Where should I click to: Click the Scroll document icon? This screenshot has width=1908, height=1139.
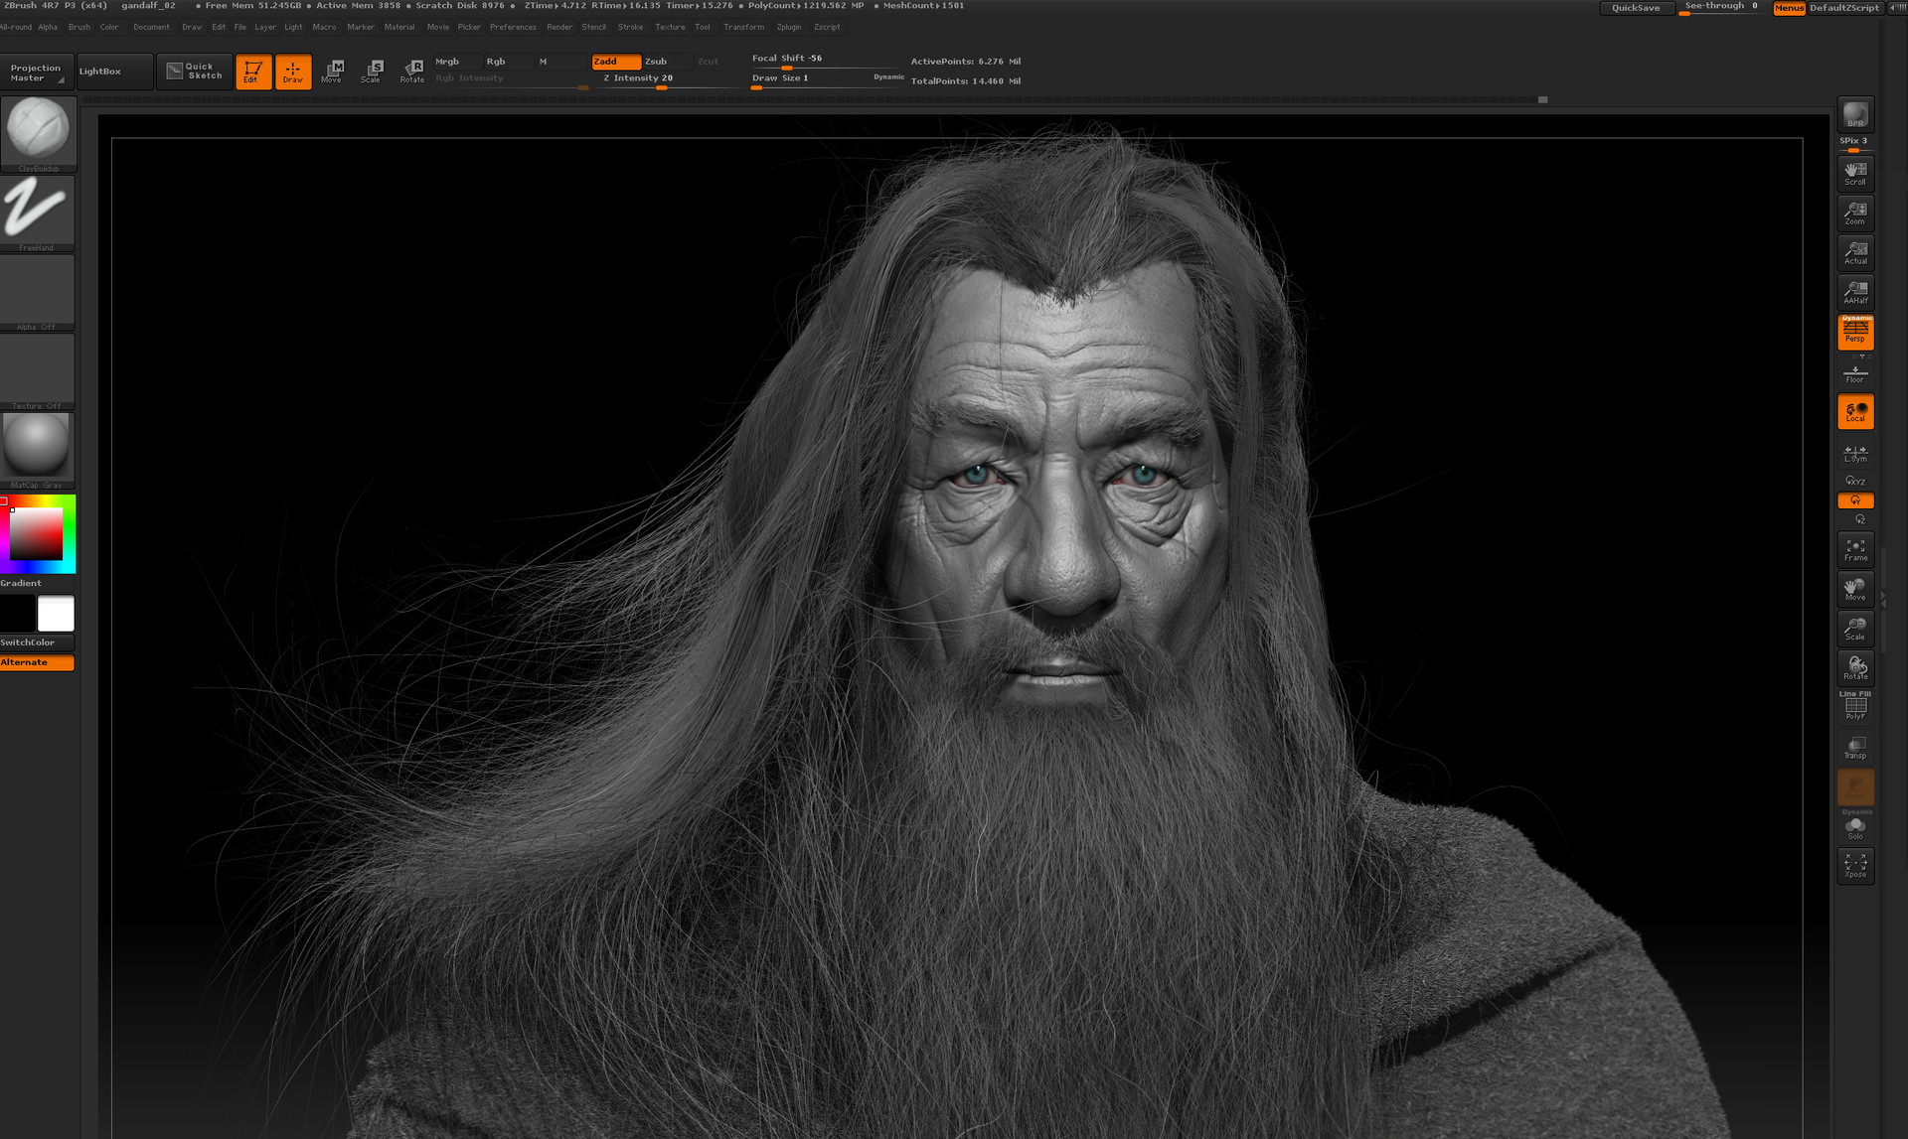click(1855, 173)
